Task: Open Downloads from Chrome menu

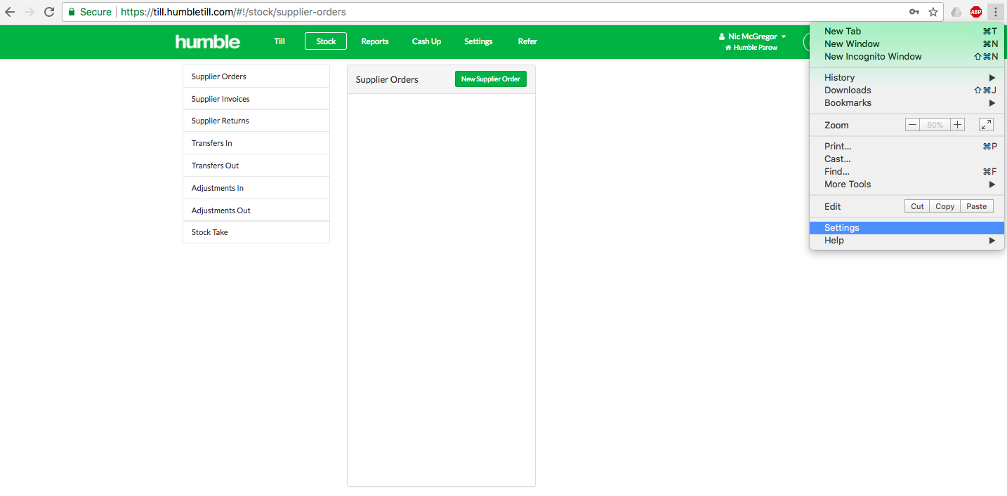Action: [x=907, y=90]
